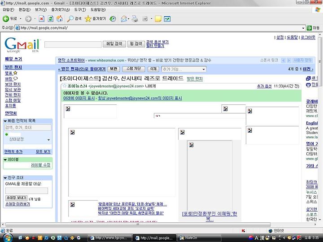Click the 스팸 차단 button

tap(134, 69)
